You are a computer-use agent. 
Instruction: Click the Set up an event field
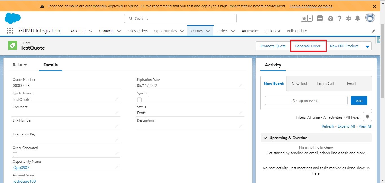pyautogui.click(x=306, y=101)
